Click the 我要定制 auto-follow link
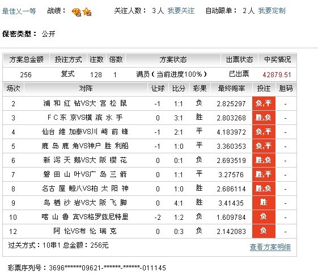318x280 pixels. coord(272,11)
